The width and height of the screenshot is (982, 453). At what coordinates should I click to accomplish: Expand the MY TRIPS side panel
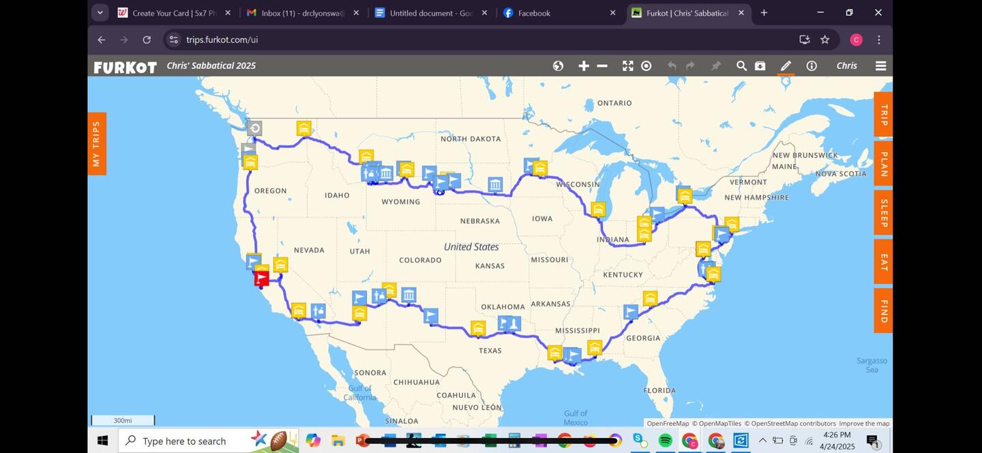[96, 143]
